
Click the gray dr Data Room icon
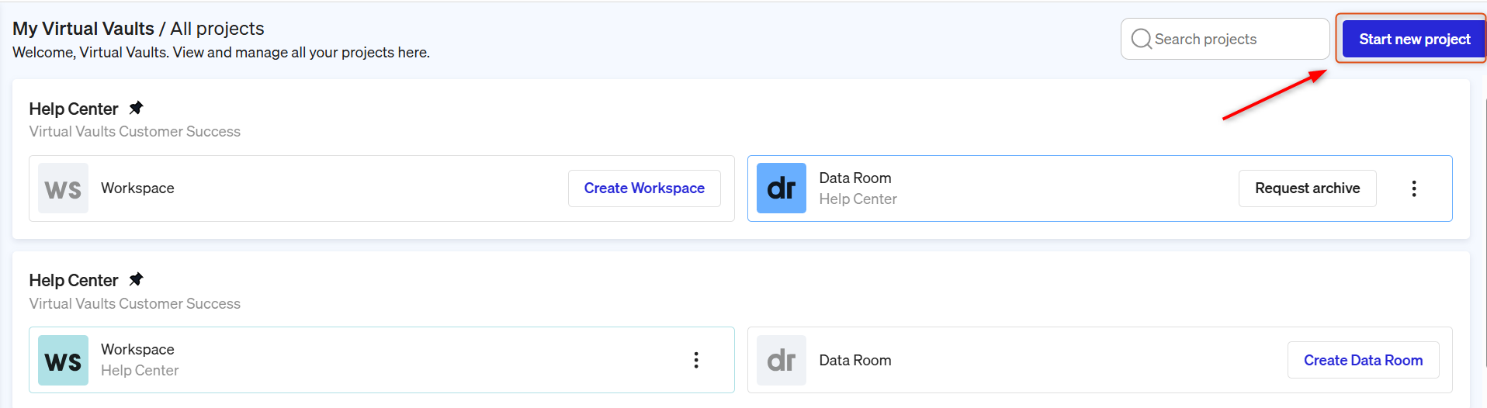[782, 360]
